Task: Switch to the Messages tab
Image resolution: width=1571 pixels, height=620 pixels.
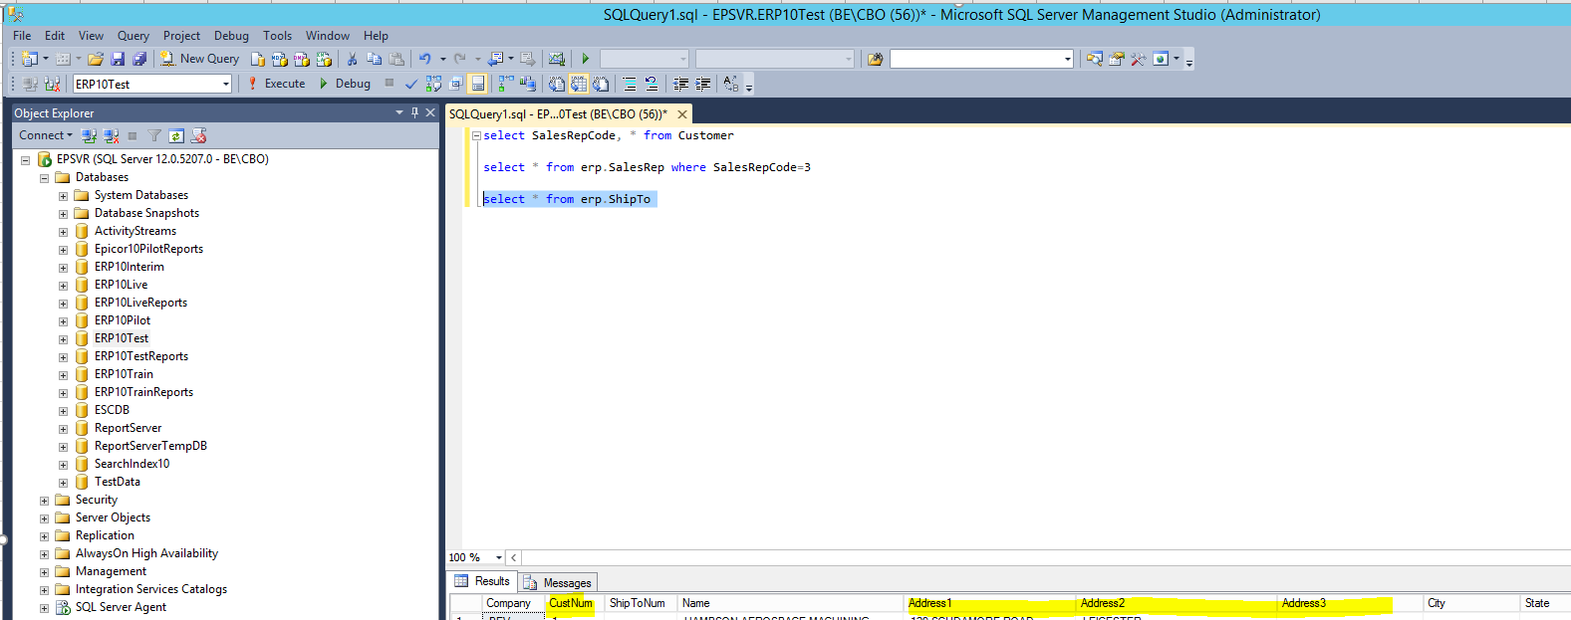Action: (x=558, y=582)
